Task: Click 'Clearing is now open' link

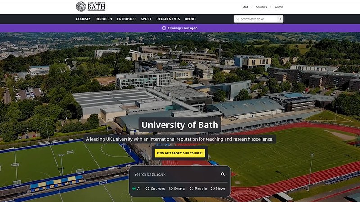Action: [183, 28]
